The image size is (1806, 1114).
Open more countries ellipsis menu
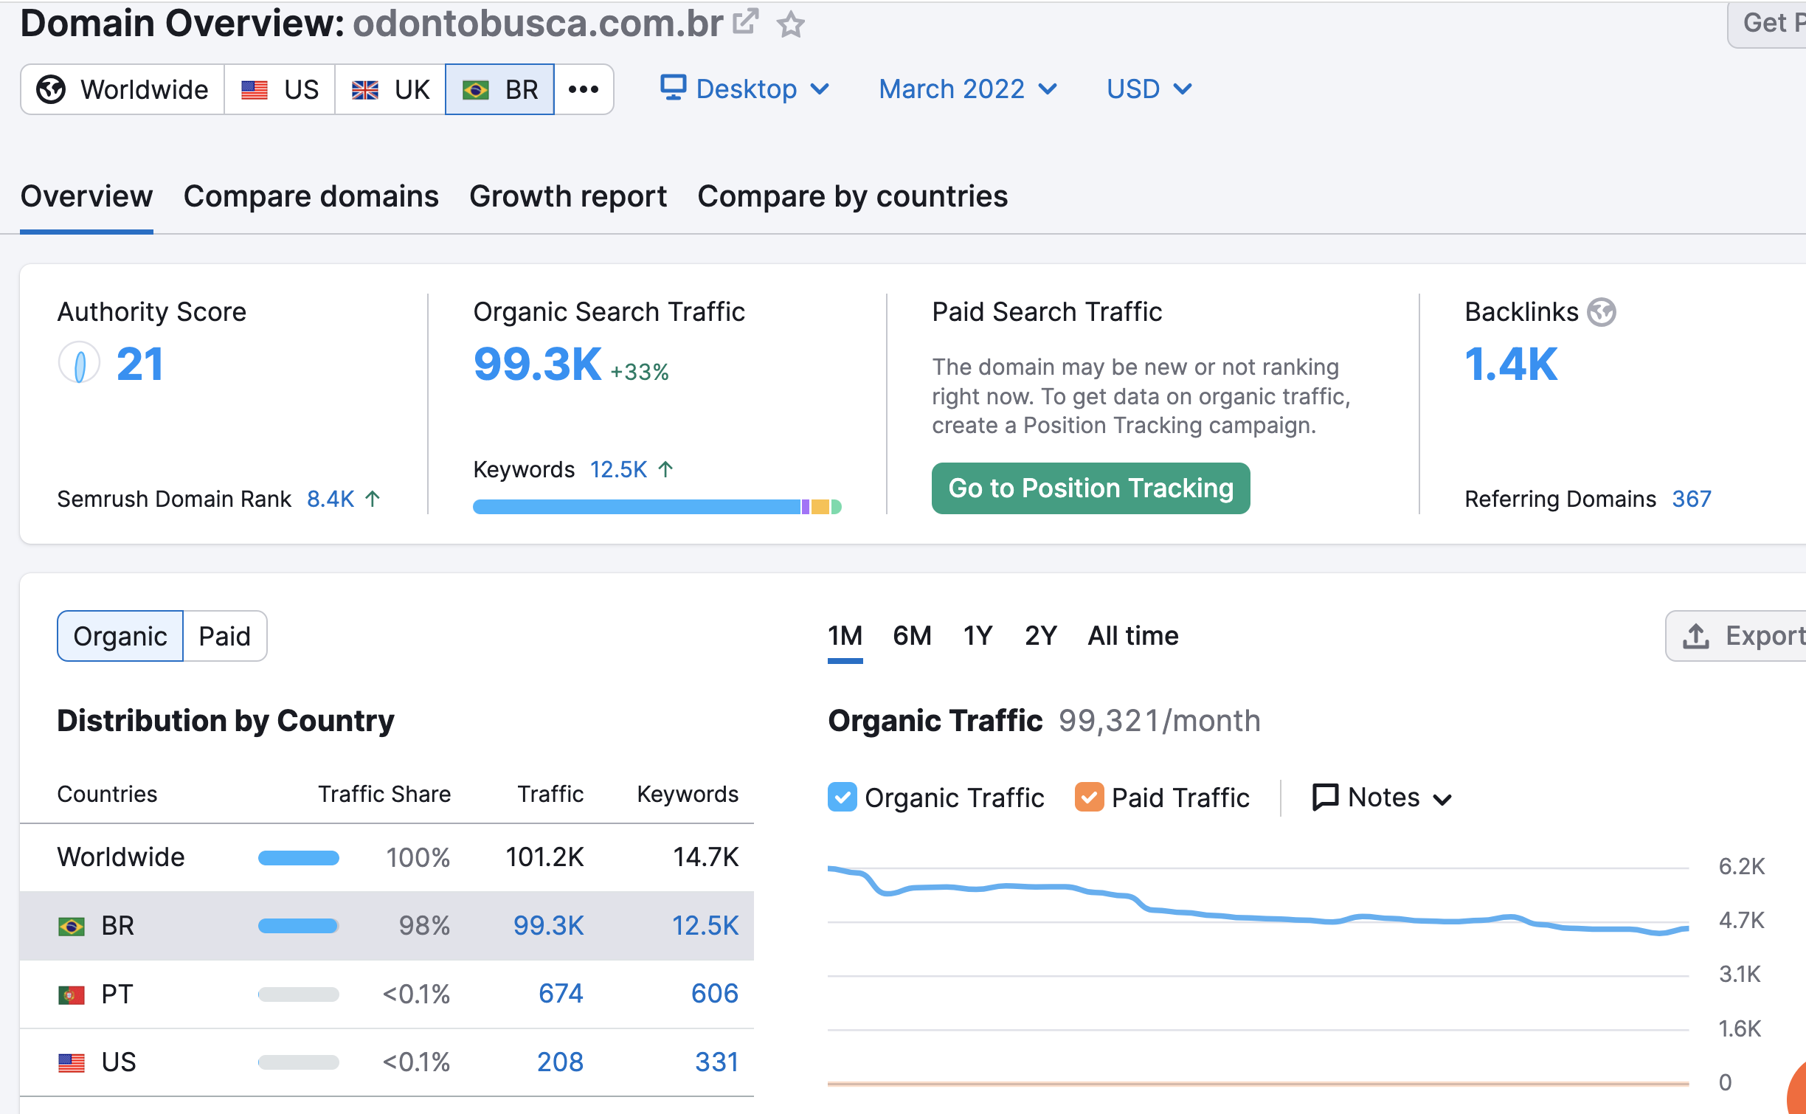(x=584, y=89)
